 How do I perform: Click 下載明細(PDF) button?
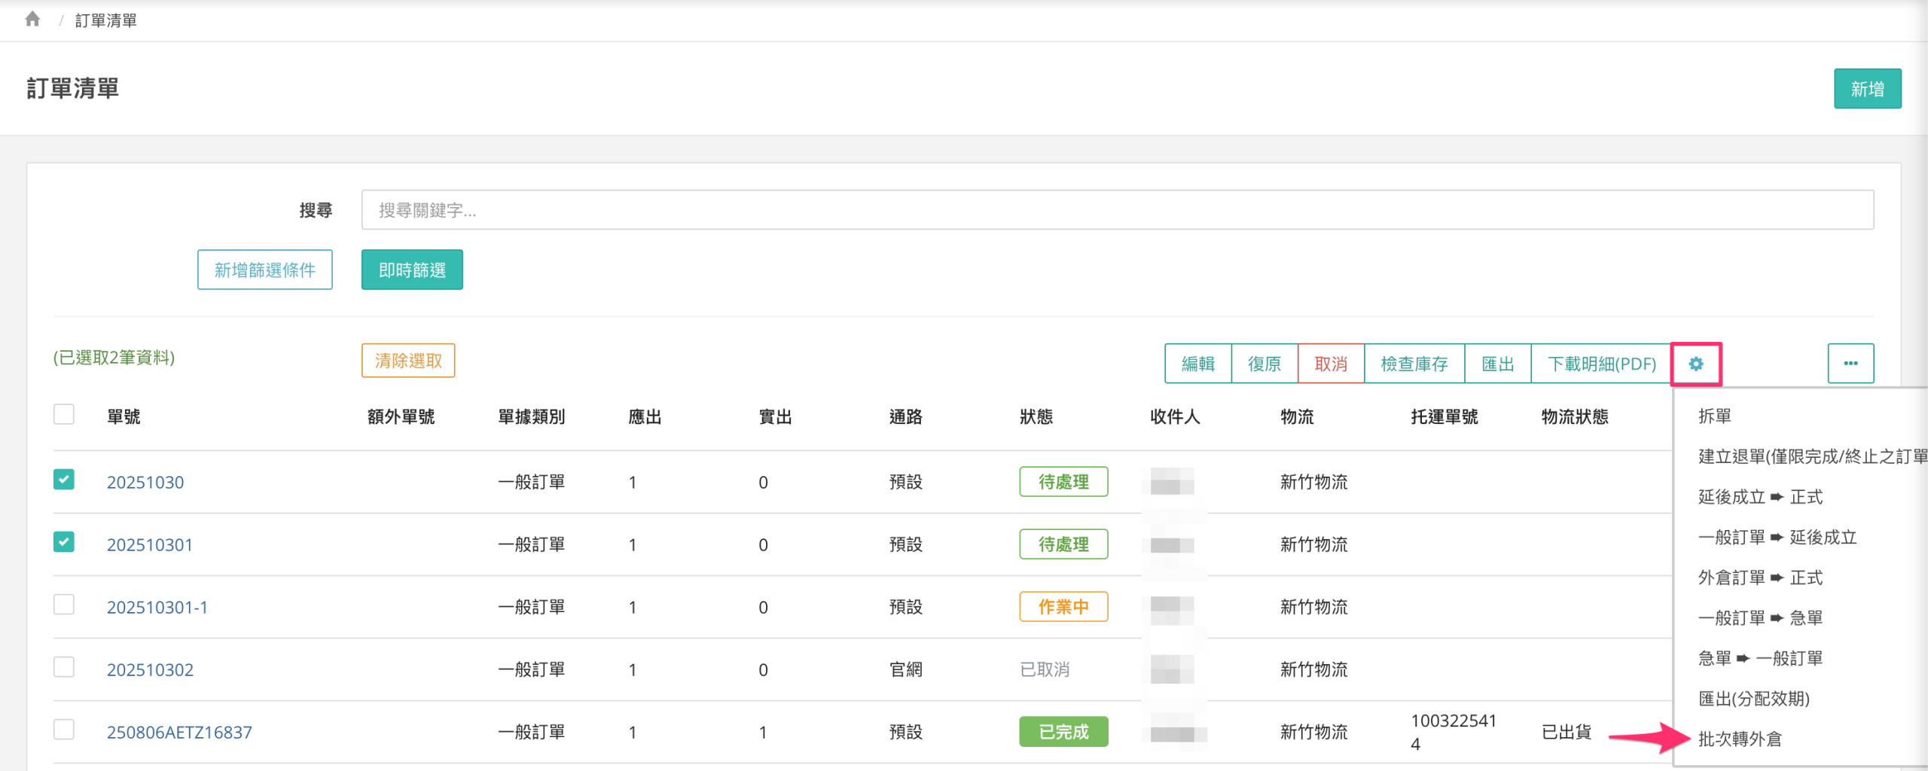pos(1601,364)
